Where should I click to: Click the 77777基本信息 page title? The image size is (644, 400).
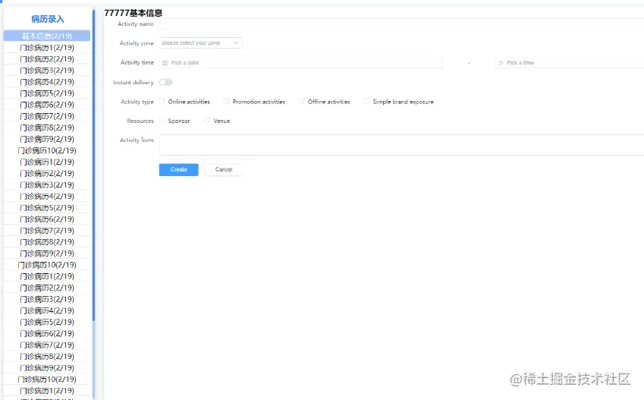[133, 13]
